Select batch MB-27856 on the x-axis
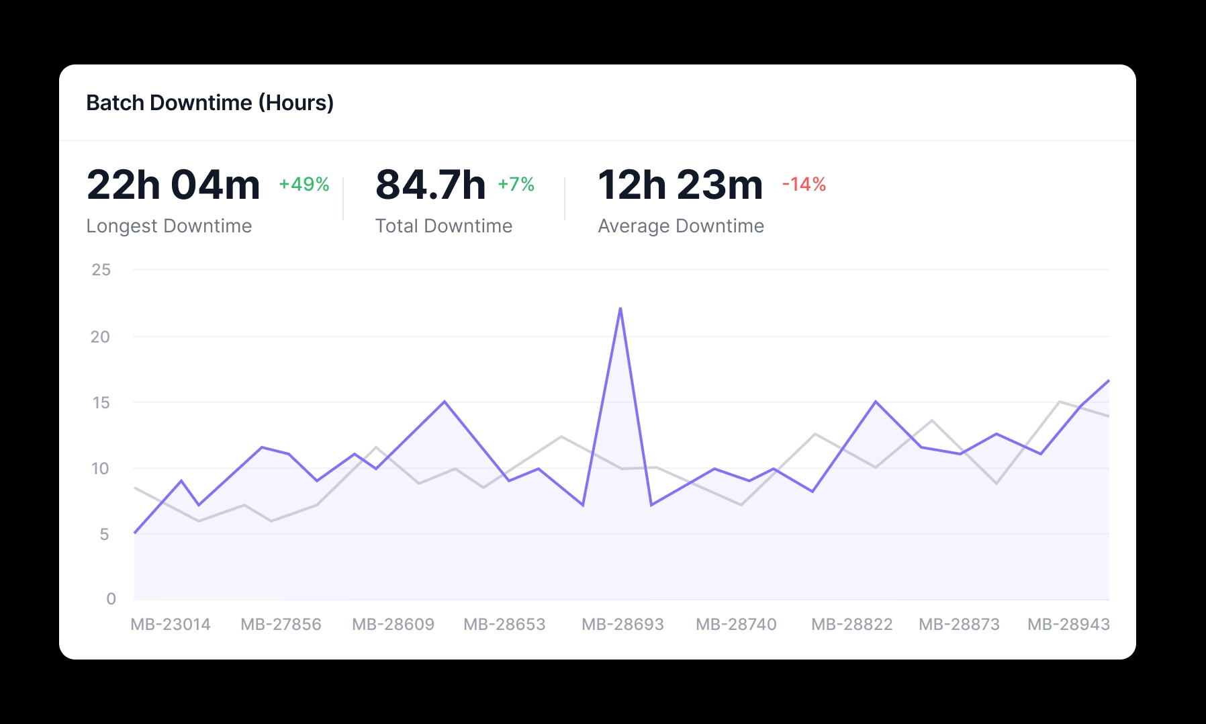 pyautogui.click(x=281, y=625)
